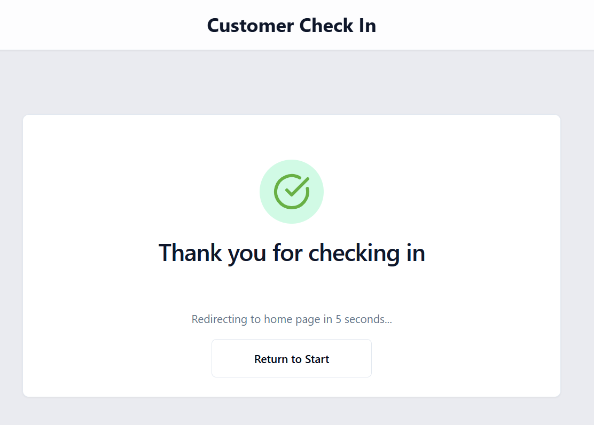Click the word Return on the button

click(x=271, y=359)
